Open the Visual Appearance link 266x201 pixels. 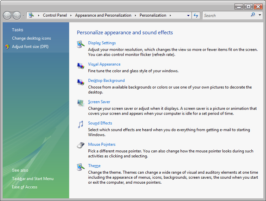click(104, 64)
